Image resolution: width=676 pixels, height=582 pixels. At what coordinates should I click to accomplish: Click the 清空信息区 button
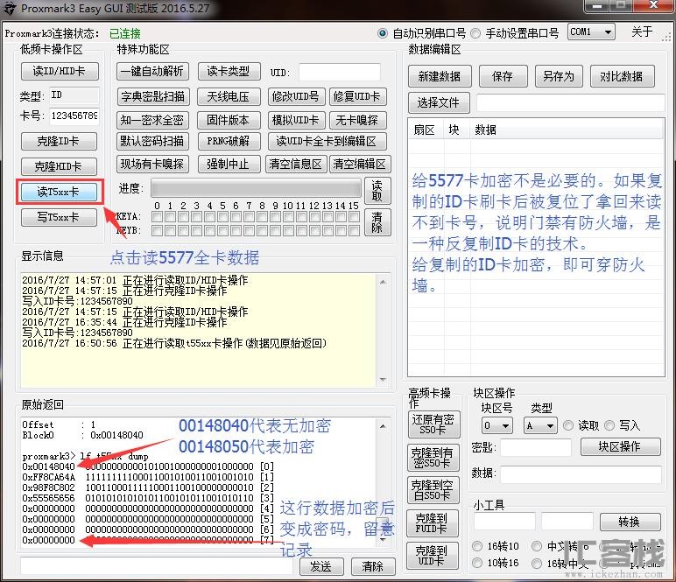tap(296, 165)
